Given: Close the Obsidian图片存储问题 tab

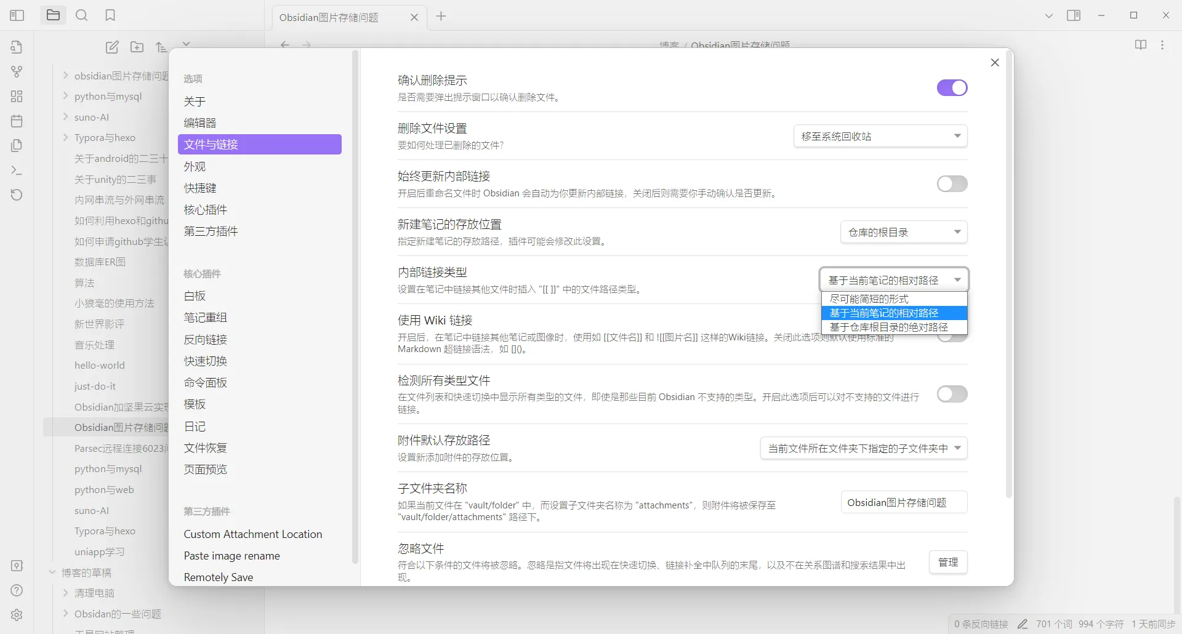Looking at the screenshot, I should (414, 17).
